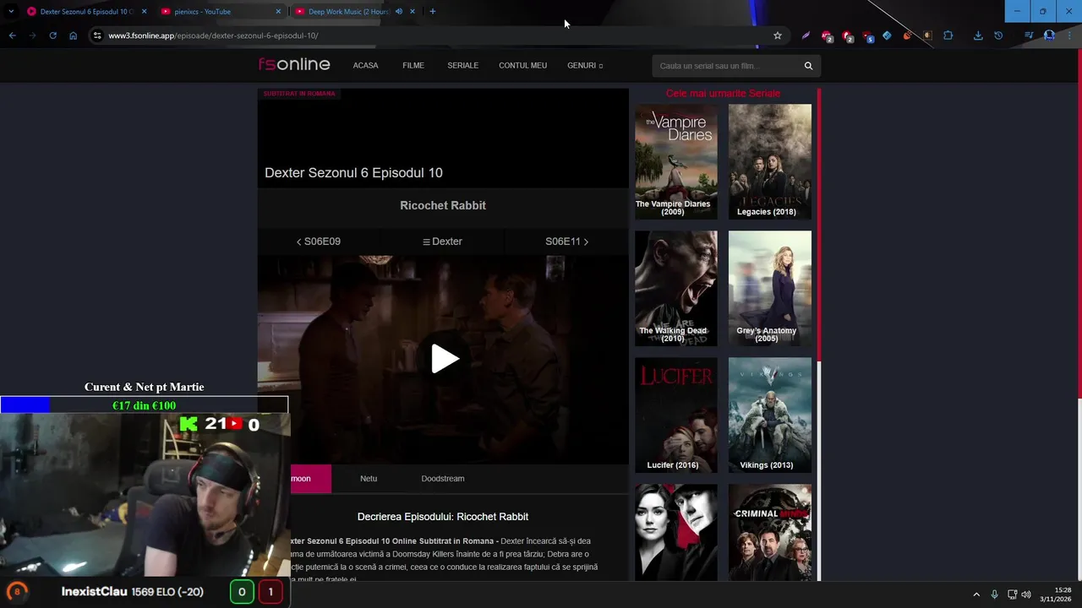Click the SUBTITRAT IN ROMANA label
This screenshot has height=608, width=1082.
click(x=299, y=94)
